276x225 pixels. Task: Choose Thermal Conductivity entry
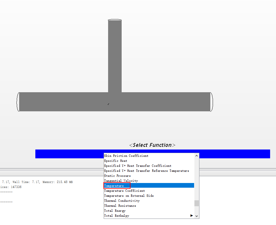(149, 201)
